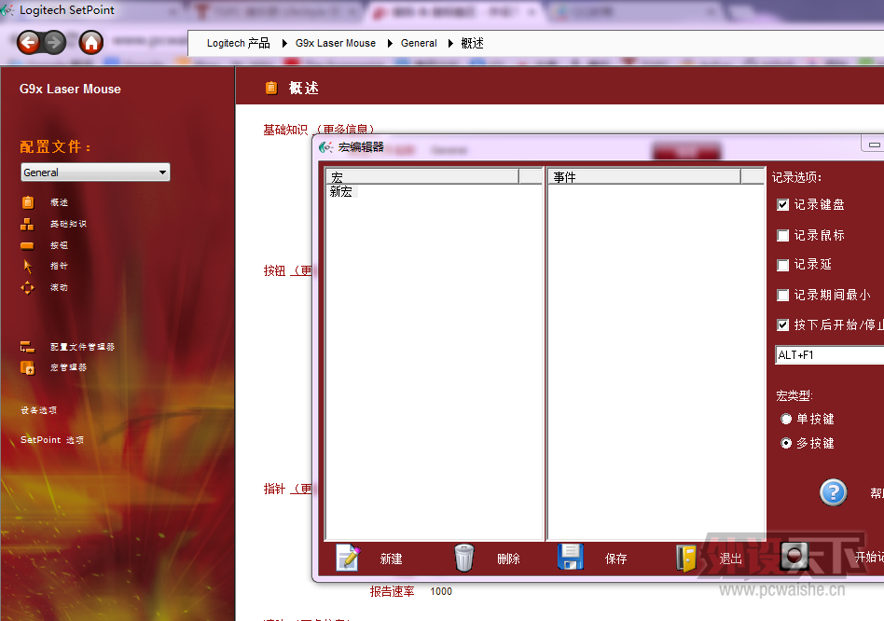Enable the 记录鼠标 checkbox
The width and height of the screenshot is (884, 621).
(782, 235)
